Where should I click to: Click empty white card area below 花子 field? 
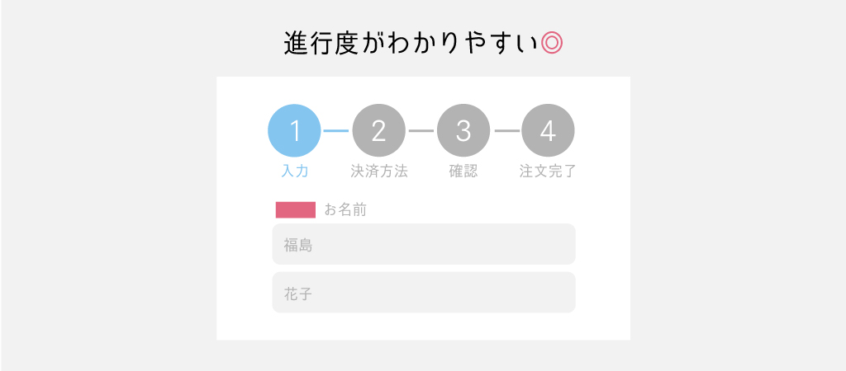tap(423, 326)
